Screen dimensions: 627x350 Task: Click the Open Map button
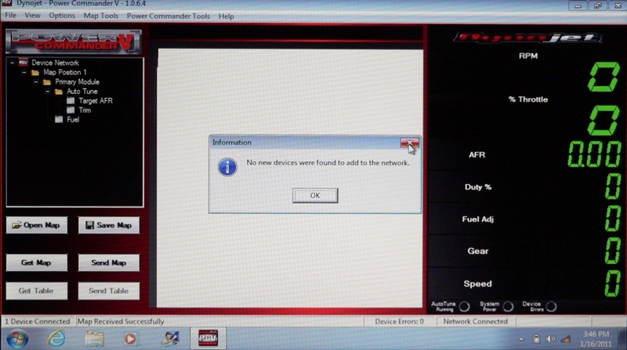click(x=37, y=226)
